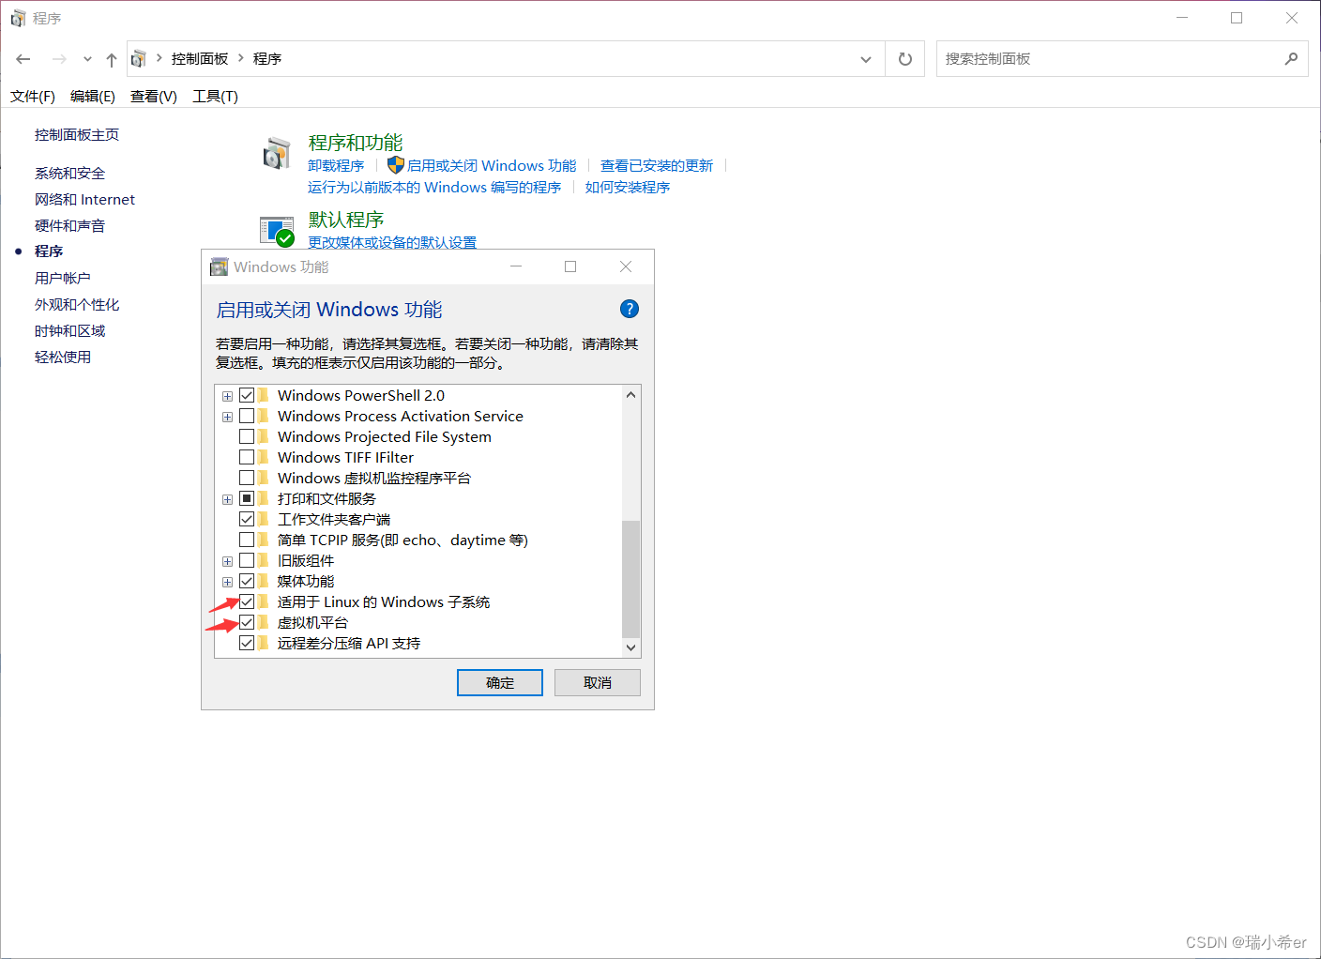Go to 控制面板主页 in sidebar
This screenshot has width=1321, height=959.
click(77, 134)
